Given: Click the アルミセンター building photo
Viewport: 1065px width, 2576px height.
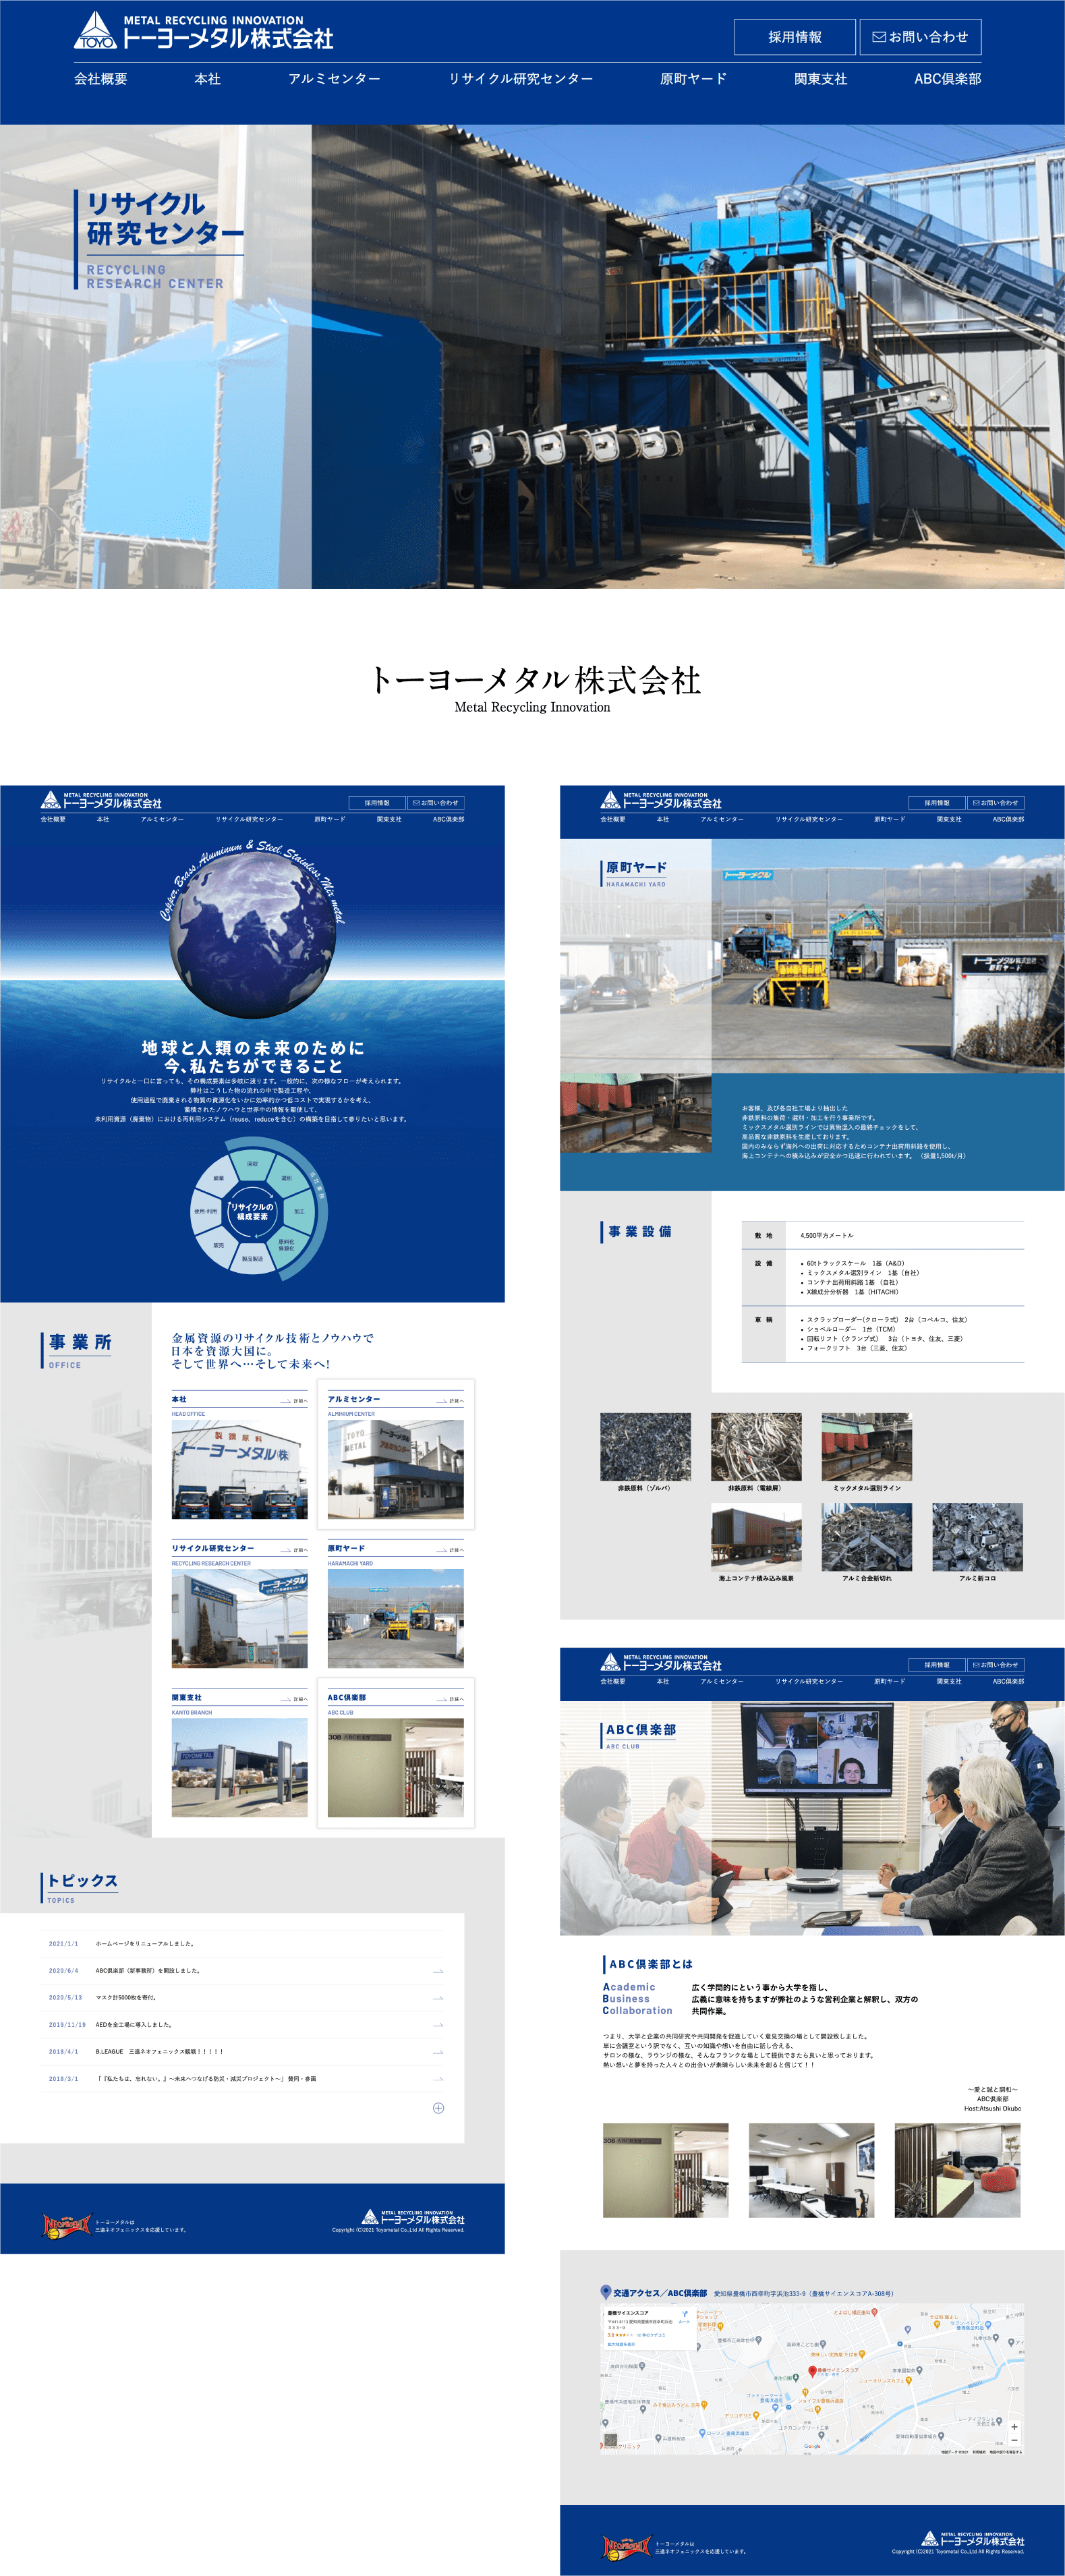Looking at the screenshot, I should click(396, 1470).
